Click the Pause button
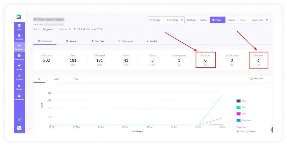 point(217,20)
